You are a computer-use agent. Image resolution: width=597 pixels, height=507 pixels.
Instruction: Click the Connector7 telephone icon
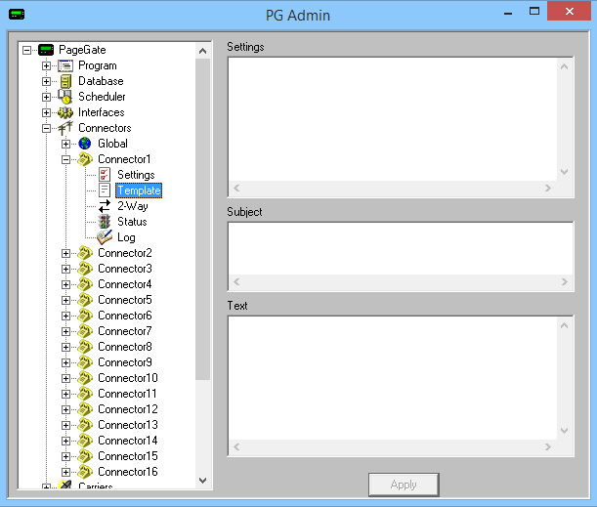(85, 331)
